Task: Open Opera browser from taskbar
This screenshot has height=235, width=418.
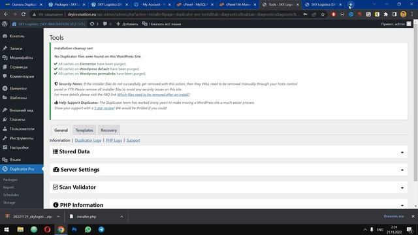Action: click(48, 229)
